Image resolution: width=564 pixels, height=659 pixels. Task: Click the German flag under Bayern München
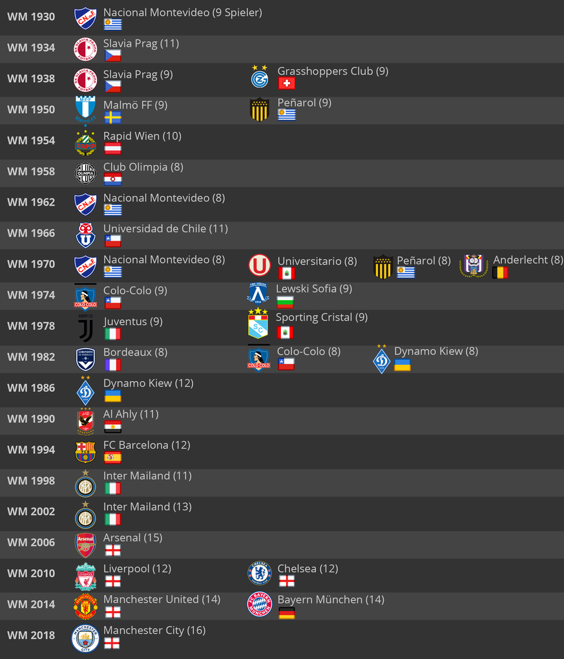pos(286,613)
